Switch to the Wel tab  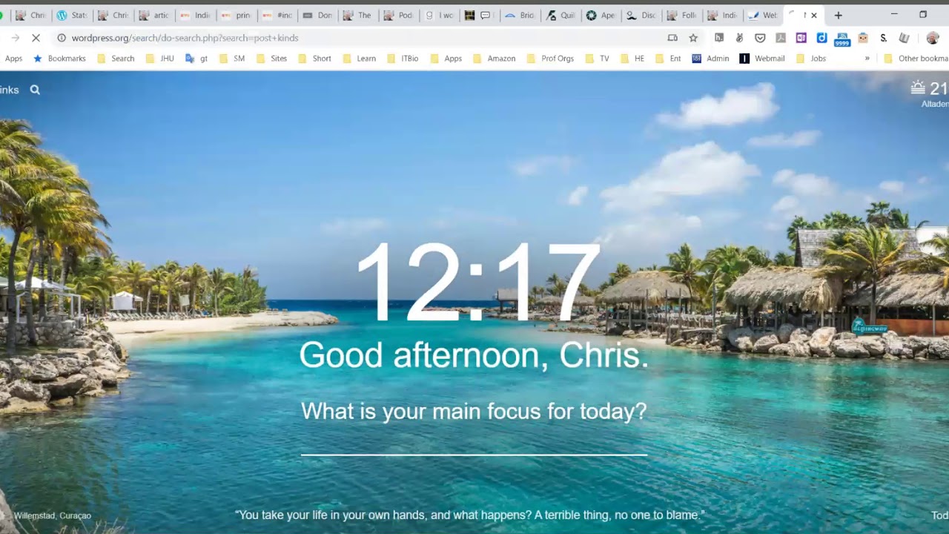click(x=763, y=15)
